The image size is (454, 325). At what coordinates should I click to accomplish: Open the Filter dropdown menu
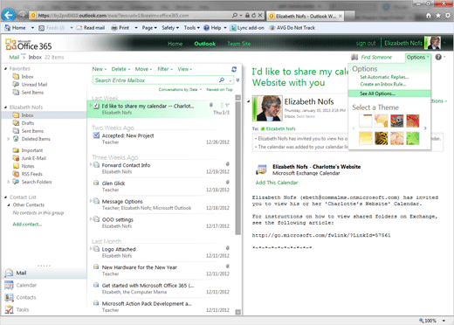pyautogui.click(x=165, y=69)
